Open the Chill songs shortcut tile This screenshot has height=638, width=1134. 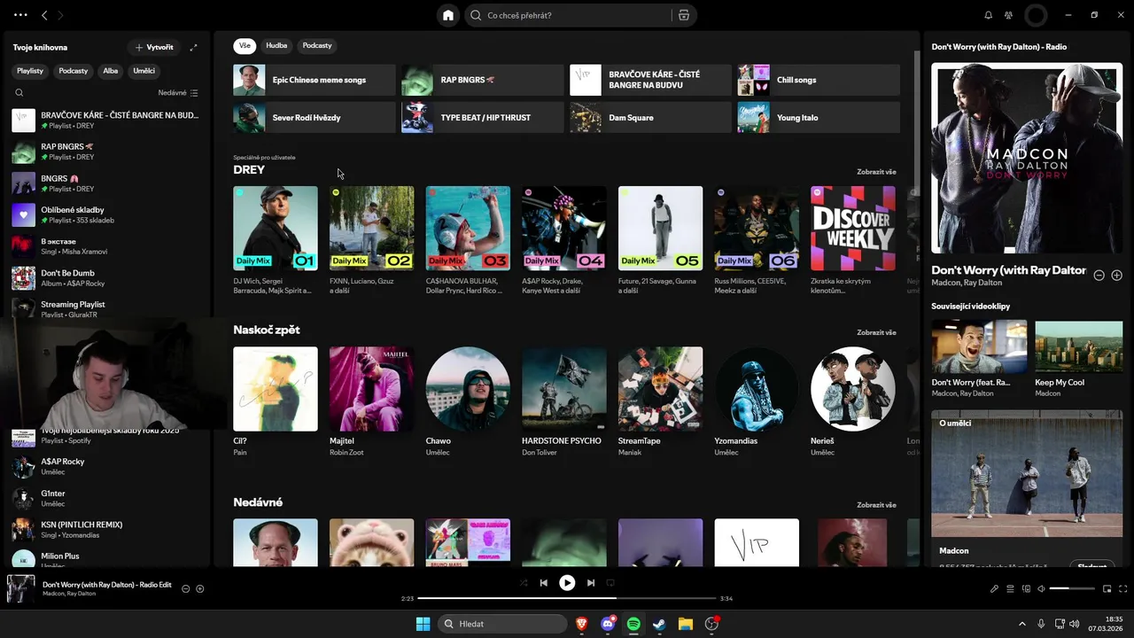point(819,80)
